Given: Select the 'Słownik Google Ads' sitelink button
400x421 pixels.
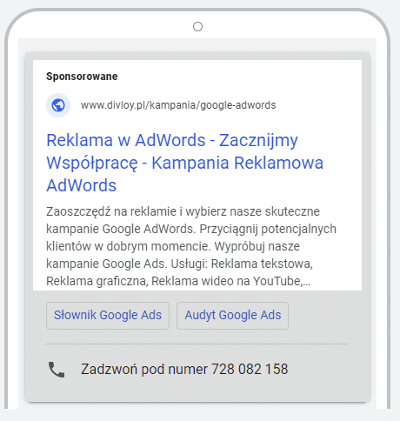Looking at the screenshot, I should point(108,316).
